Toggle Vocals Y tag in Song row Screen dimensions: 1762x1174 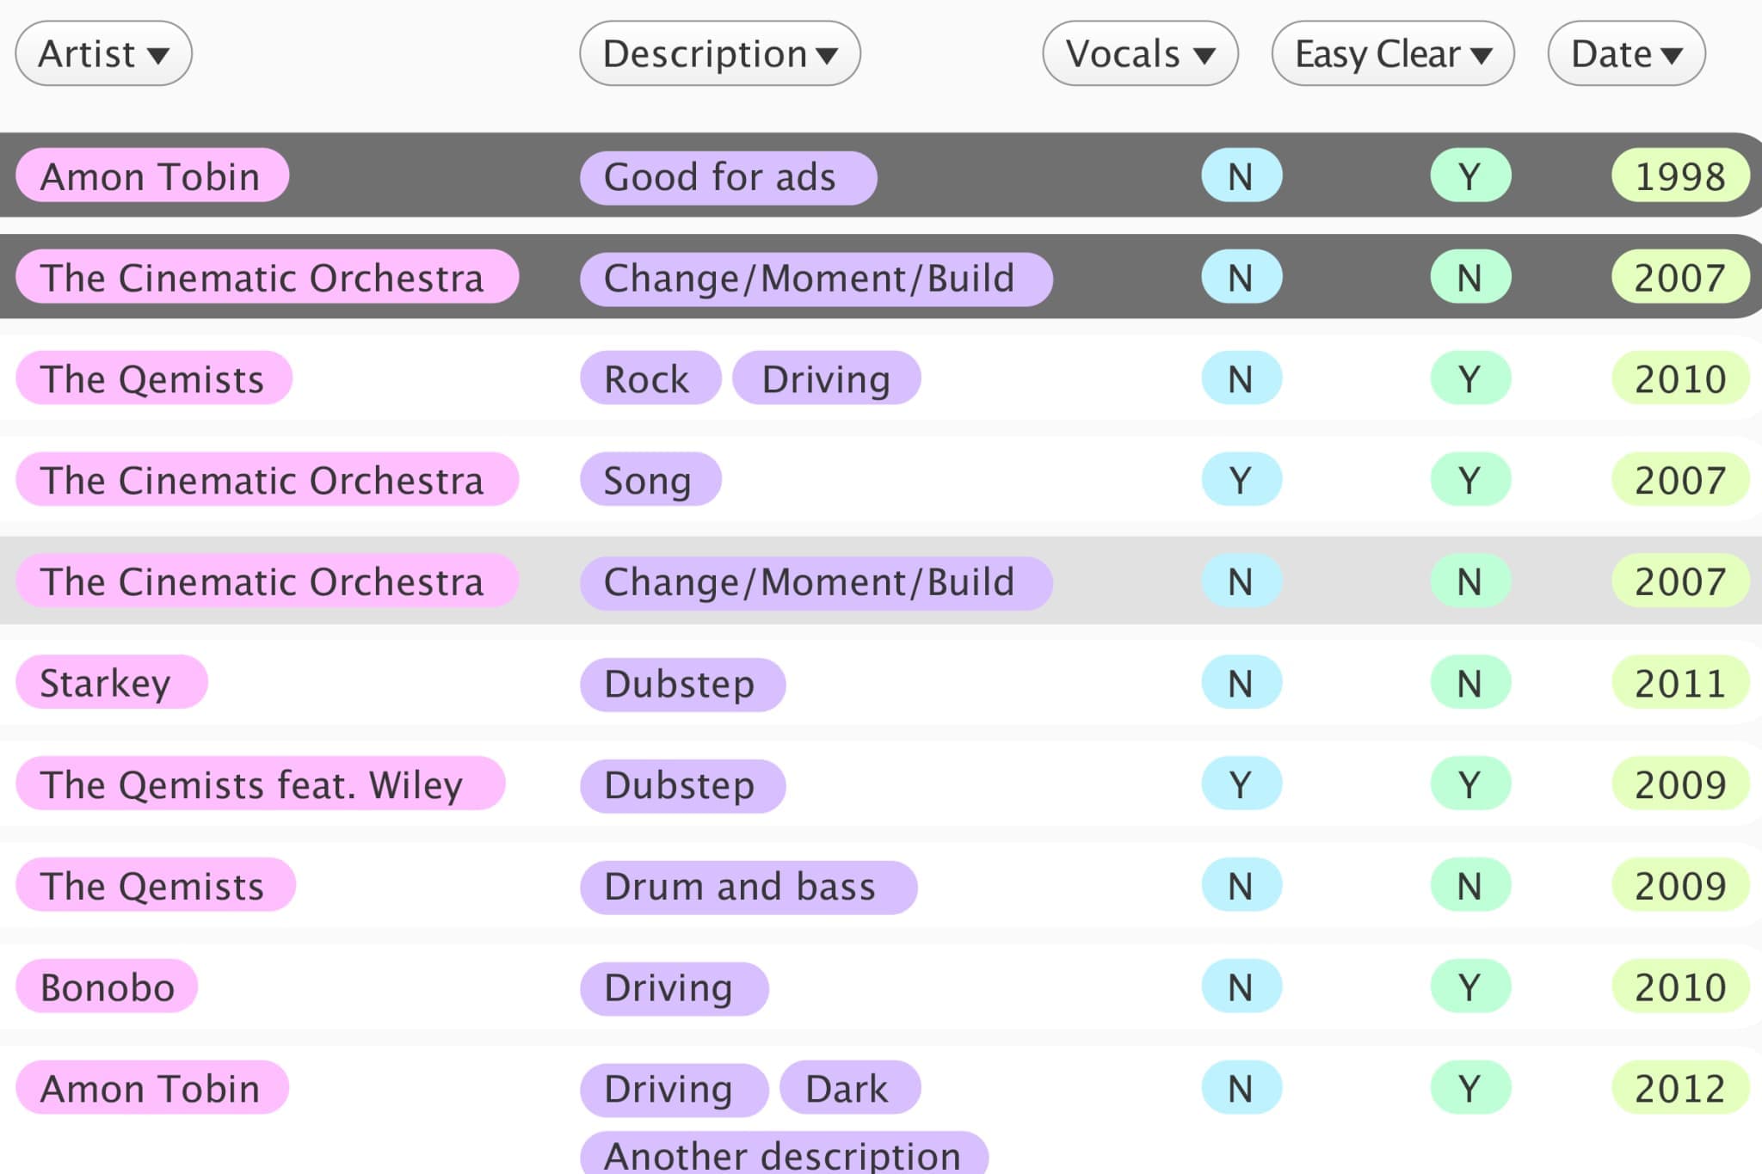pyautogui.click(x=1241, y=480)
